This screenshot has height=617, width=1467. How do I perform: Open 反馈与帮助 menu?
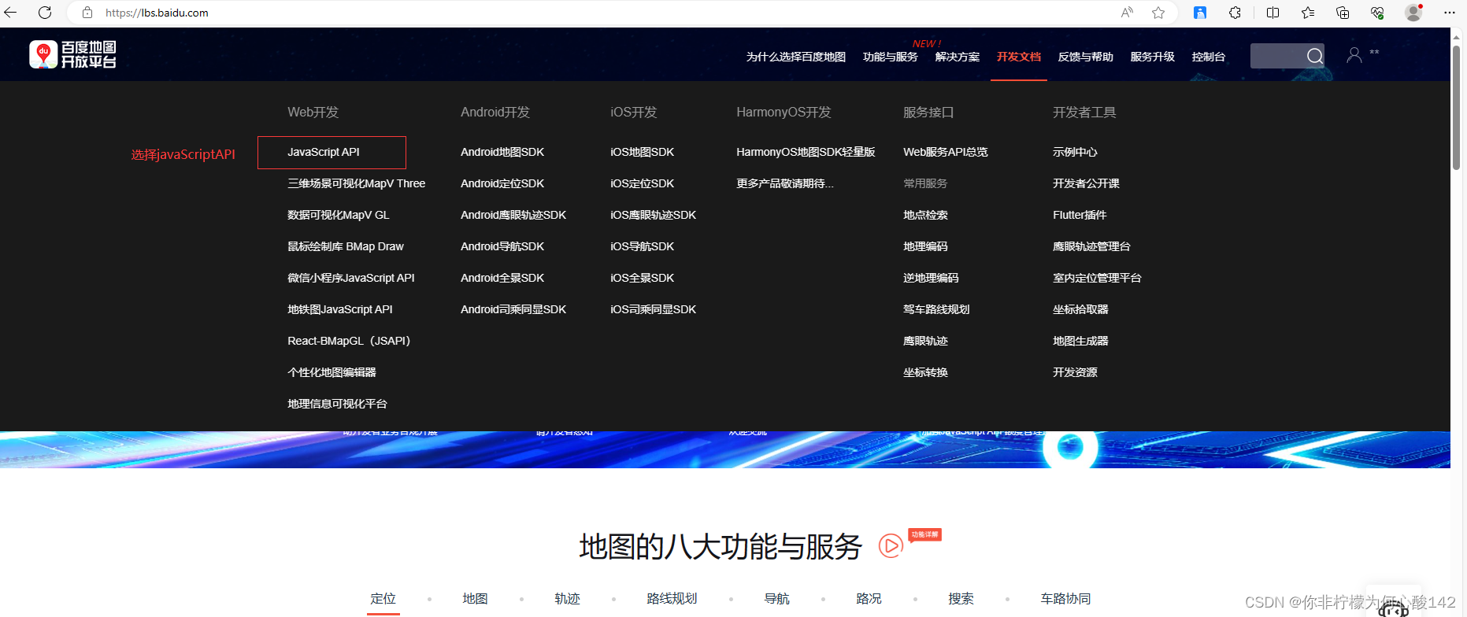point(1085,57)
